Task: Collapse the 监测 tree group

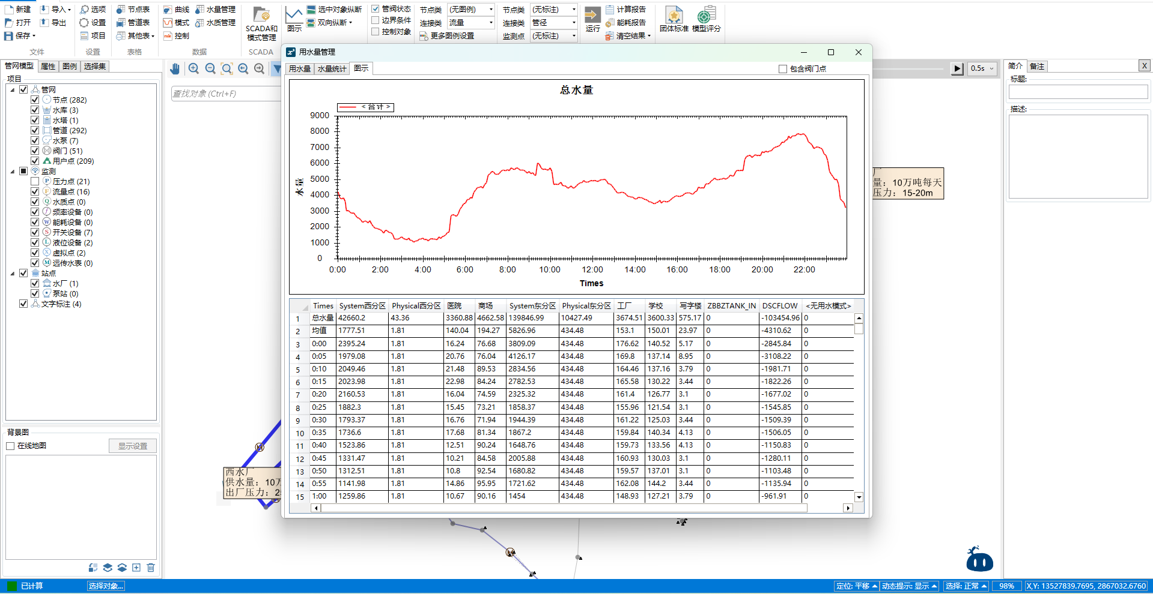Action: (13, 172)
